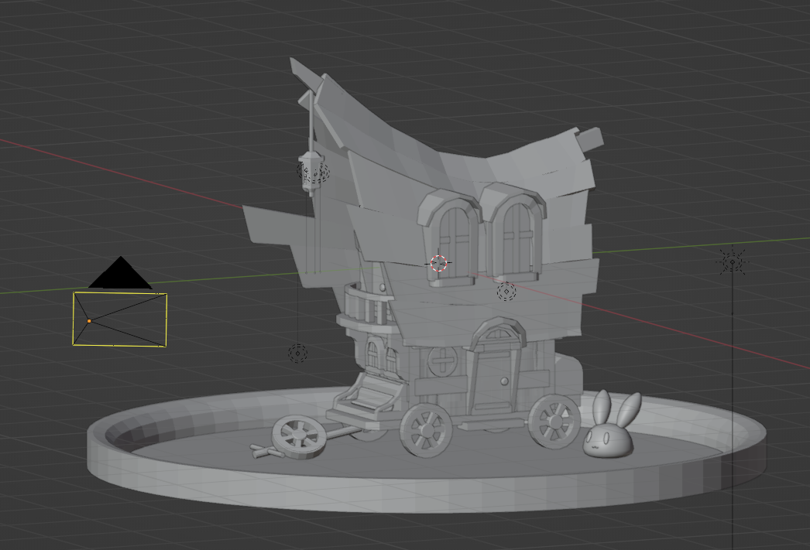Select the right arched dormer window
810x550 pixels.
(514, 231)
